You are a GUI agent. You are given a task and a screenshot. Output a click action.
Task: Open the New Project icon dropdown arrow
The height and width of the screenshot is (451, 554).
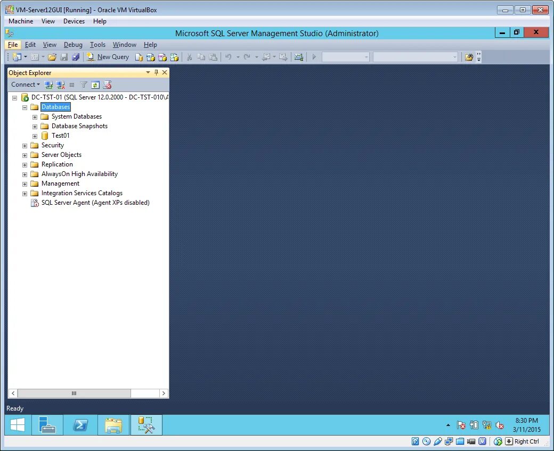tap(26, 57)
